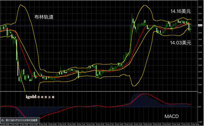Click the MACD indicator label

pyautogui.click(x=172, y=116)
